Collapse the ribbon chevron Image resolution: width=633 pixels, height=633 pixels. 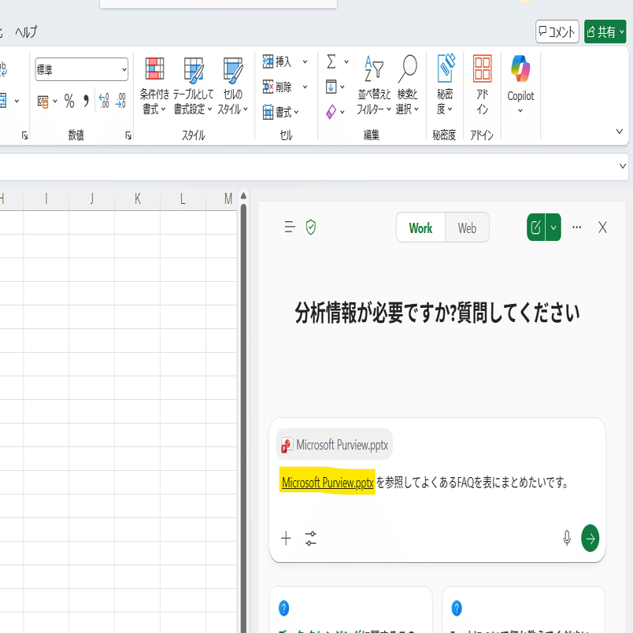(620, 131)
